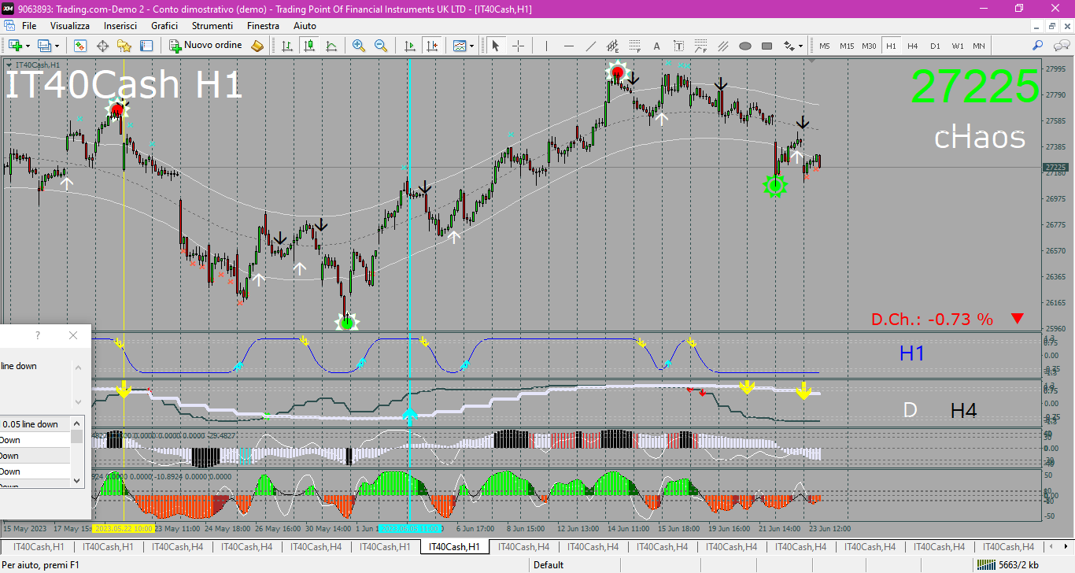Click the list scrollbar down arrow
Image resolution: width=1075 pixels, height=573 pixels.
(77, 480)
